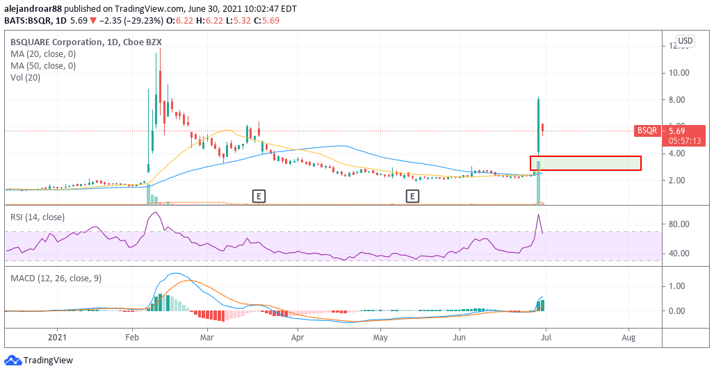
Task: Click the 80.00 RSI axis label
Action: point(679,224)
